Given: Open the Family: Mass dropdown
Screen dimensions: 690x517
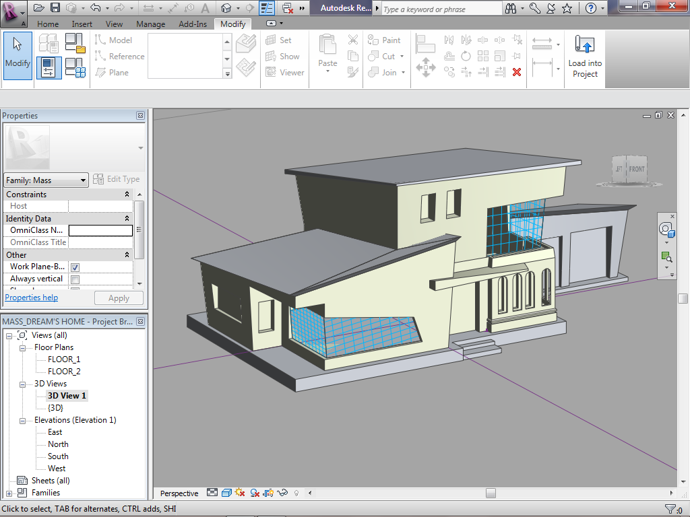Looking at the screenshot, I should tap(84, 180).
